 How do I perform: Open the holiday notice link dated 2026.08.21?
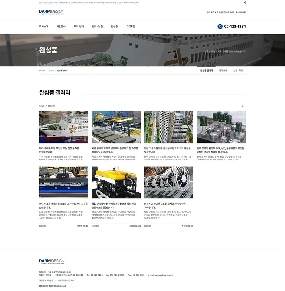pyautogui.click(x=226, y=12)
